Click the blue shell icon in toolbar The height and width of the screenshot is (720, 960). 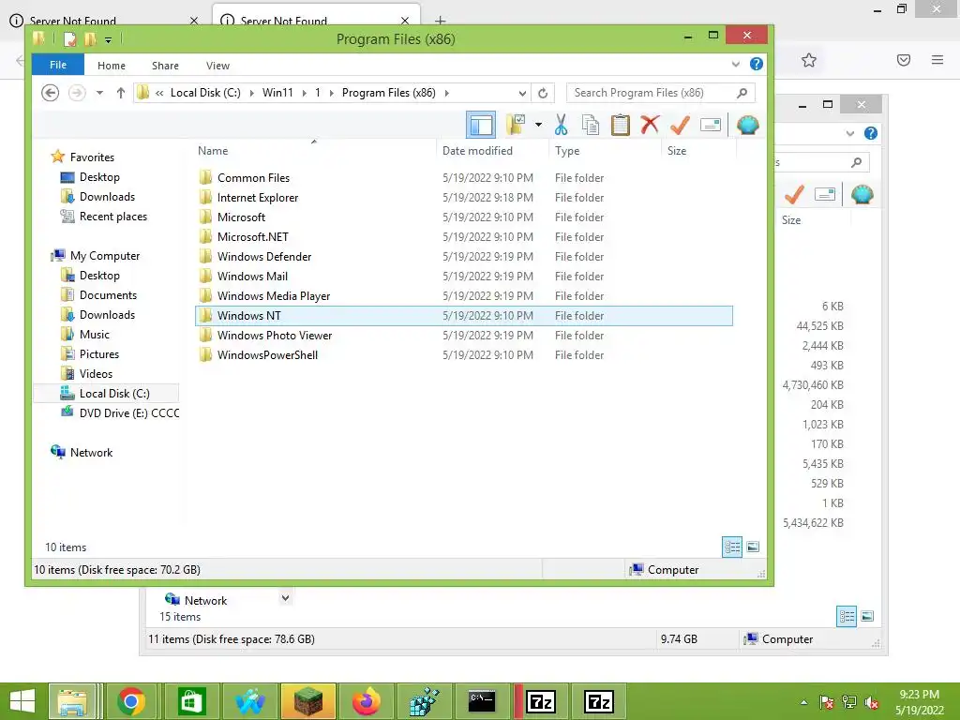(747, 125)
